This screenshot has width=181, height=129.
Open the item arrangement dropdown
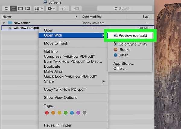tap(38, 9)
